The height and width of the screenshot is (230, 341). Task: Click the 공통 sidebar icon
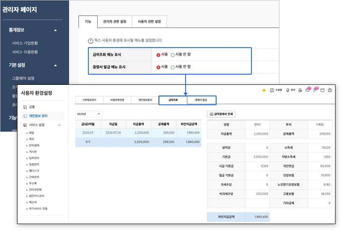click(x=25, y=107)
